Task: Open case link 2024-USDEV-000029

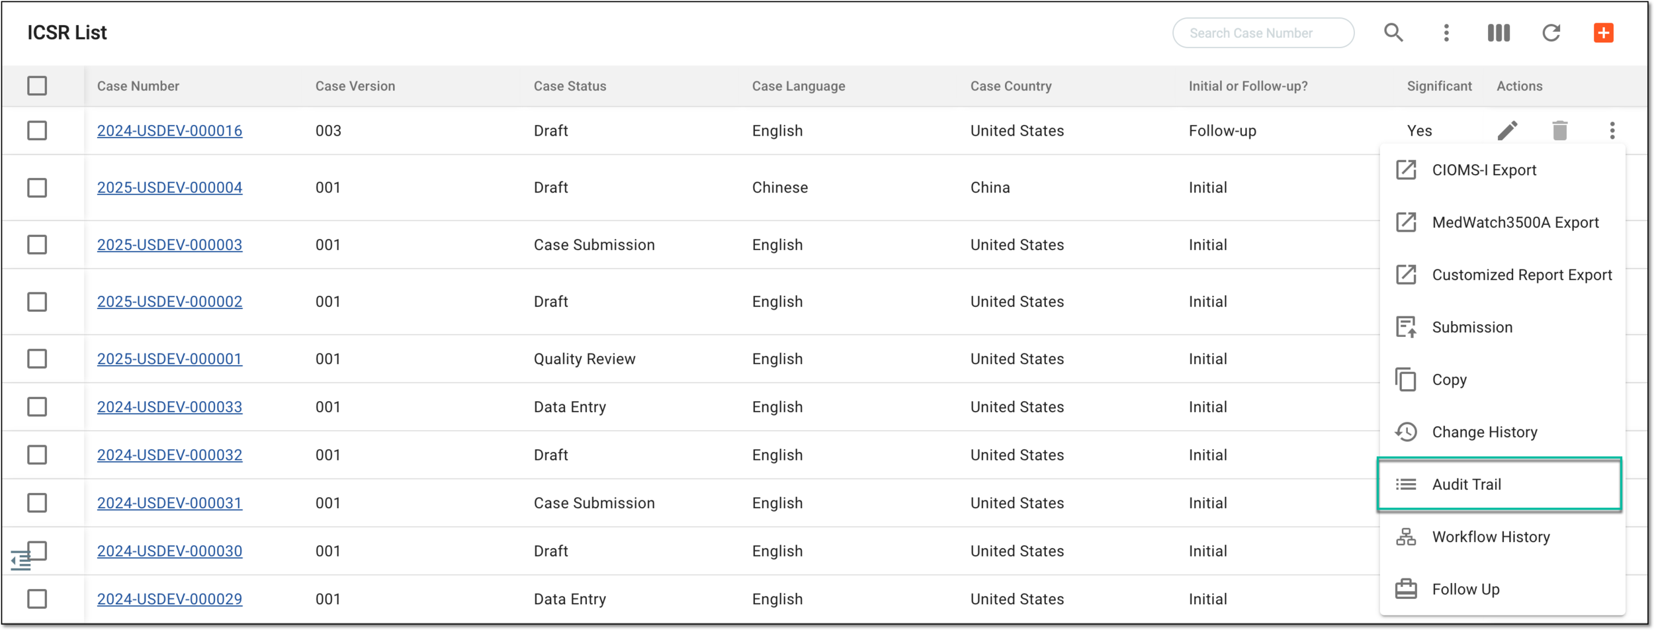Action: click(x=169, y=599)
